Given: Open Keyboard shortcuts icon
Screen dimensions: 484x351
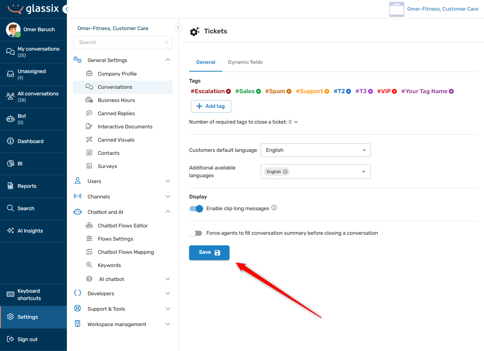Looking at the screenshot, I should click(x=10, y=294).
